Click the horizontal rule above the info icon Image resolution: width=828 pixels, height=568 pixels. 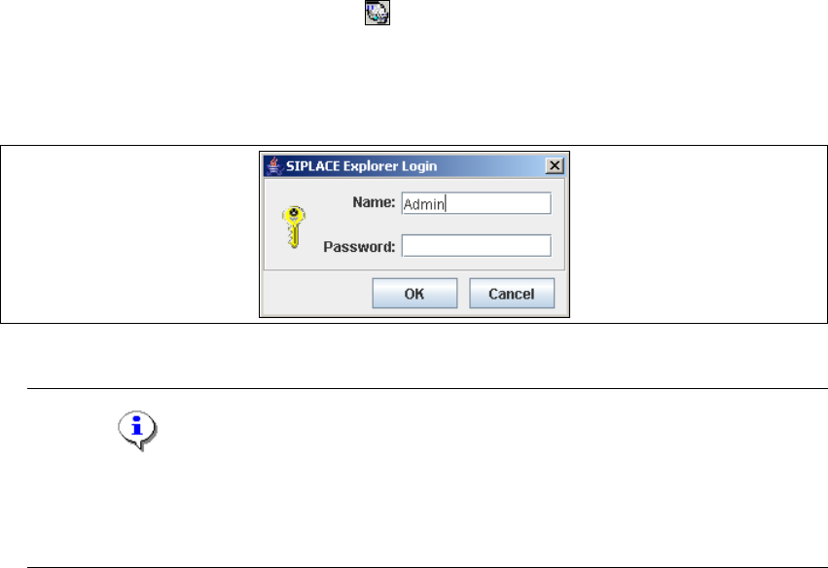click(x=427, y=388)
